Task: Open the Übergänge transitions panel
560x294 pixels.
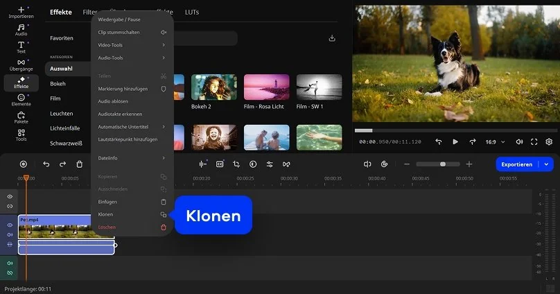Action: 21,64
